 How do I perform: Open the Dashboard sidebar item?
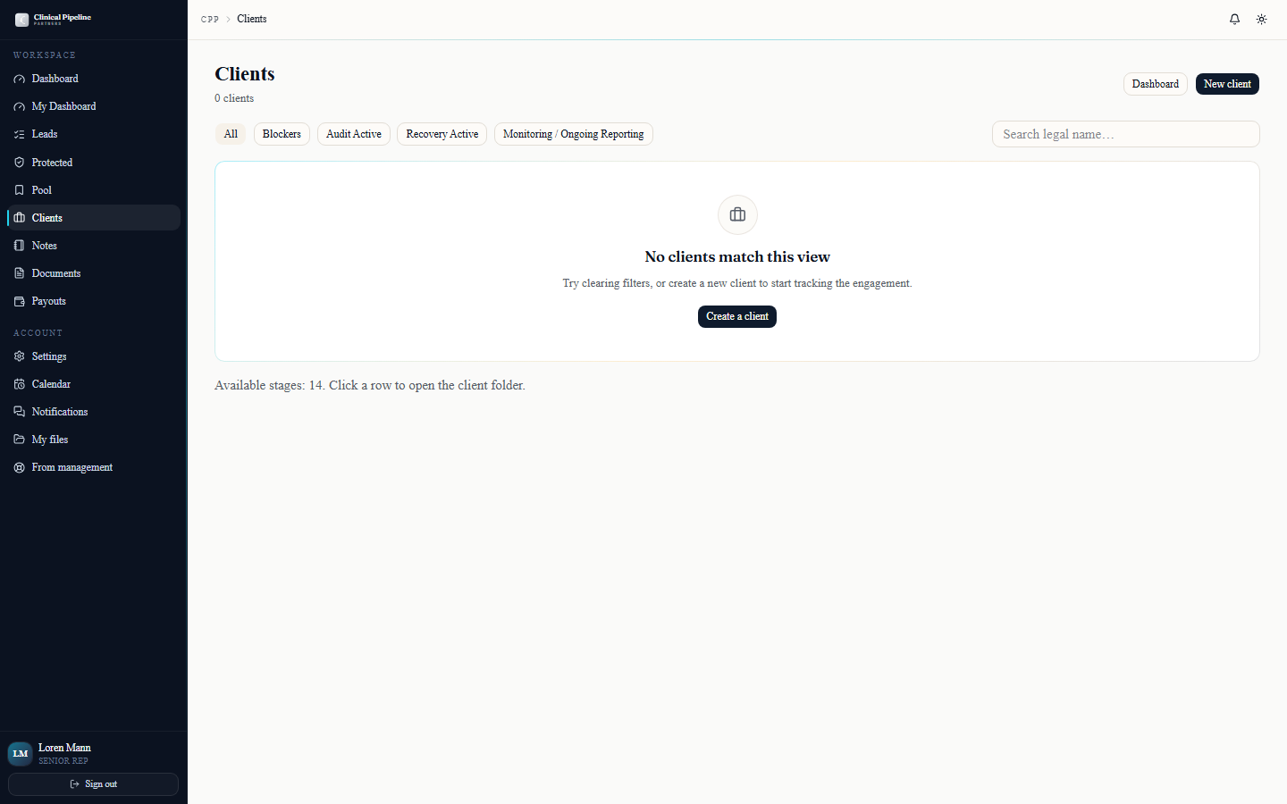93,79
